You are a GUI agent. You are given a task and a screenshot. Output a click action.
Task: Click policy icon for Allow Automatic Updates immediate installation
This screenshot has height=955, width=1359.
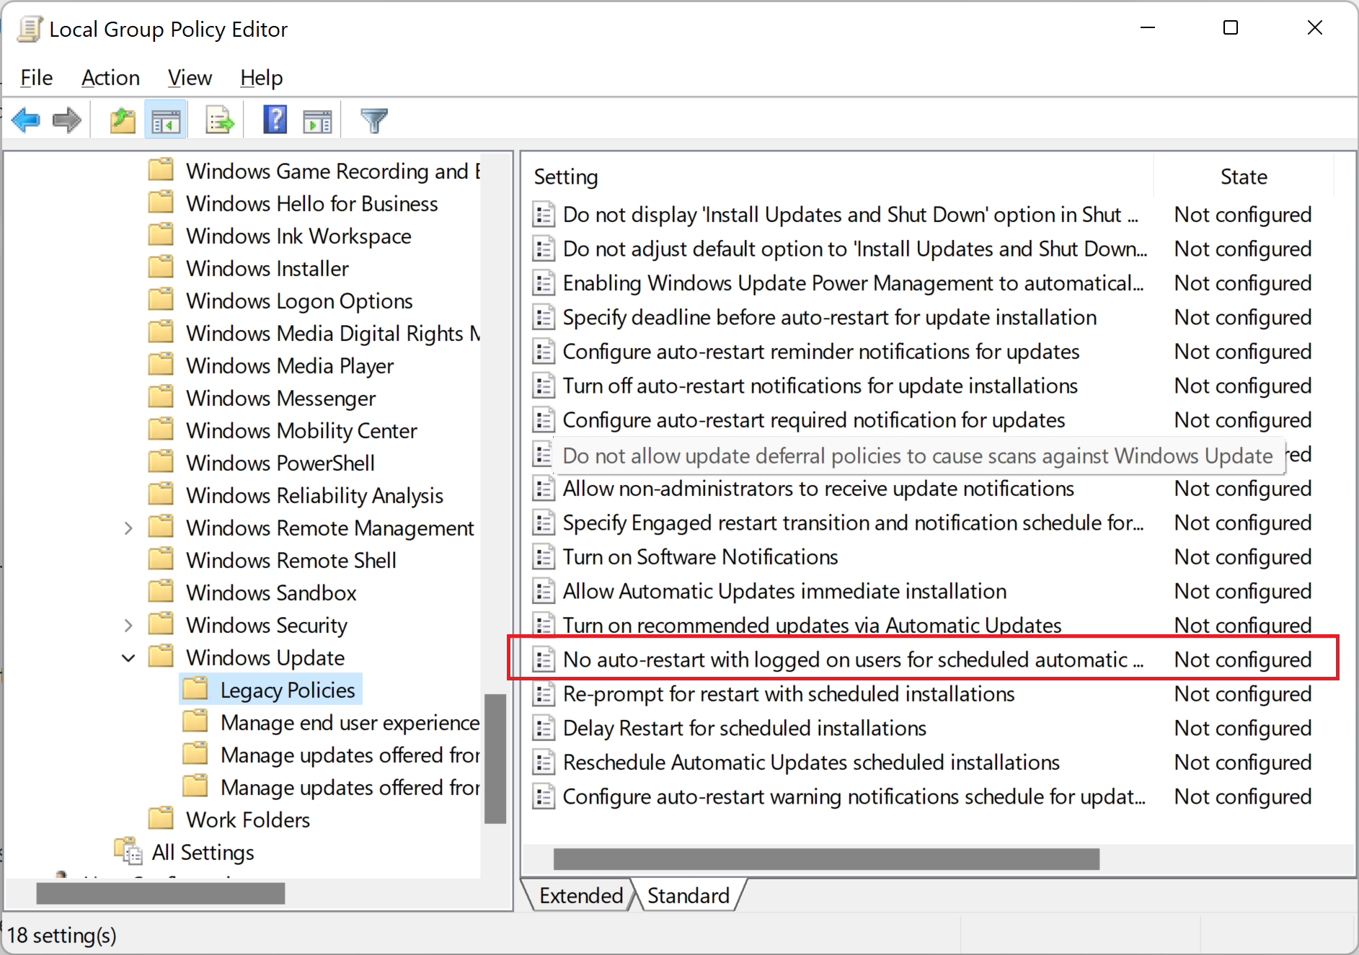point(544,591)
